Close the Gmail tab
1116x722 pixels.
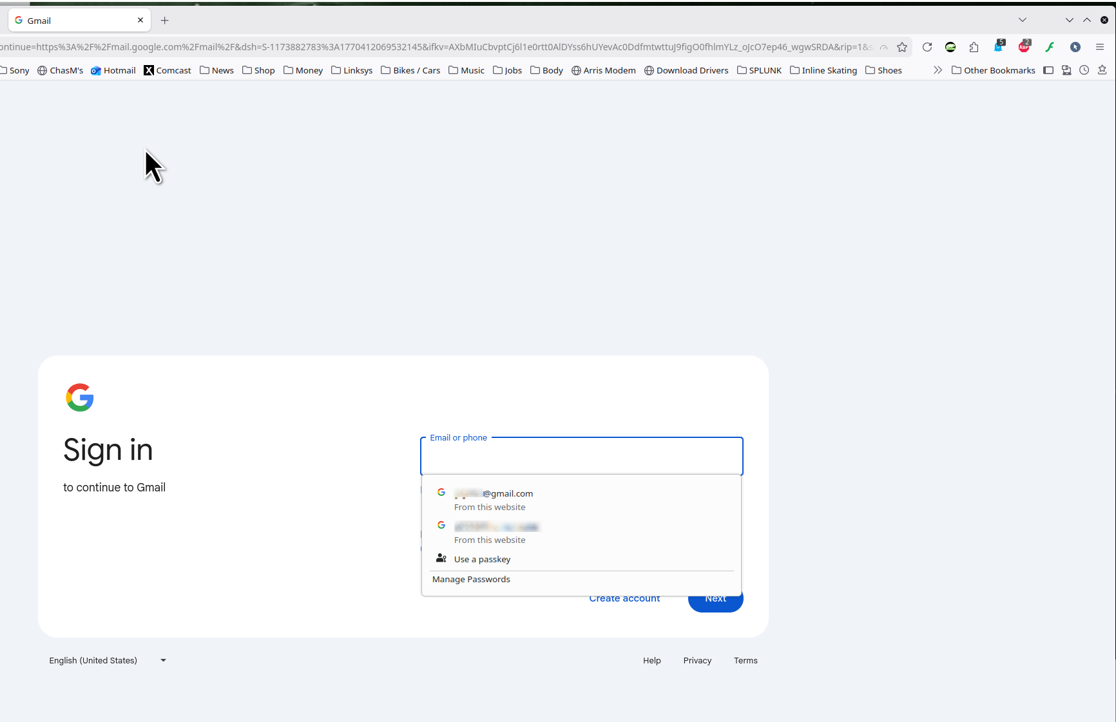pyautogui.click(x=140, y=20)
